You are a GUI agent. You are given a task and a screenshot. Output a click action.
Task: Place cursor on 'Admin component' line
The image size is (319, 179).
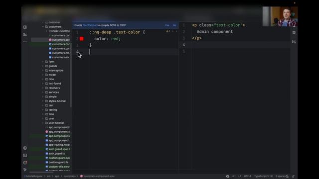215,32
